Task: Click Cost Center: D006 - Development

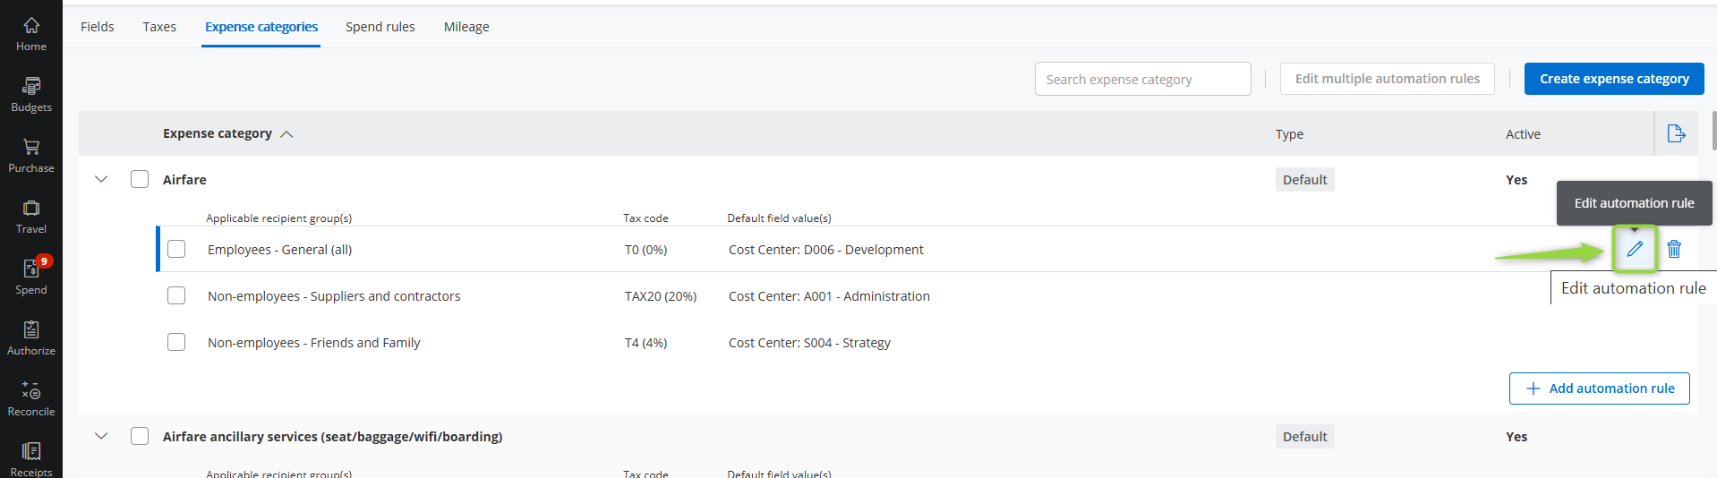Action: coord(825,250)
